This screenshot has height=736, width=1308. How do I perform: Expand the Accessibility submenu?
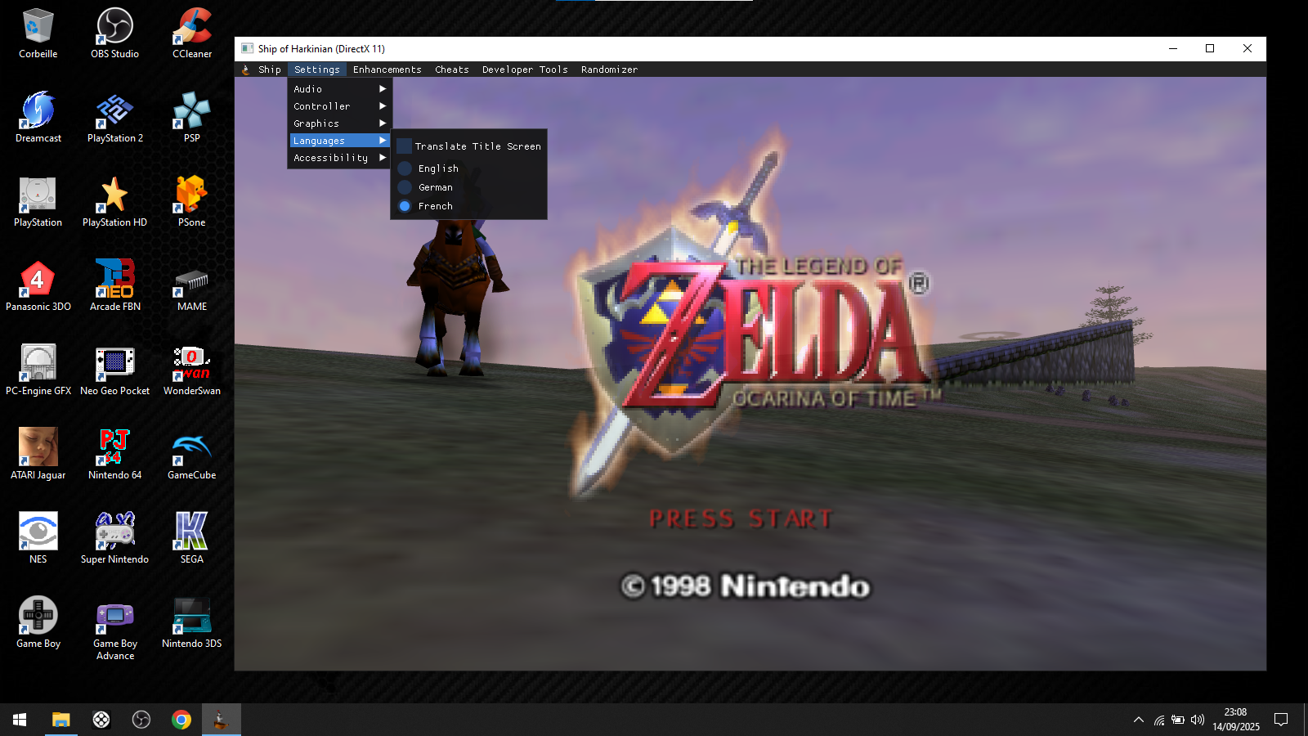pyautogui.click(x=339, y=158)
